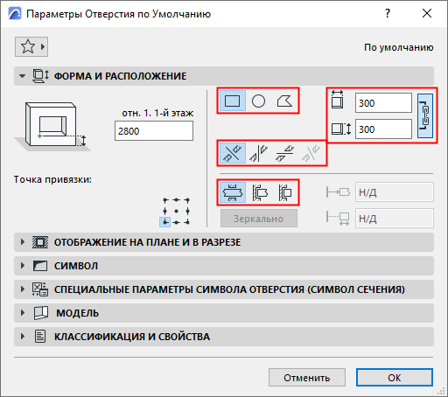448x397 pixels.
Task: Click the Форма и расположение panel icon
Action: (40, 76)
